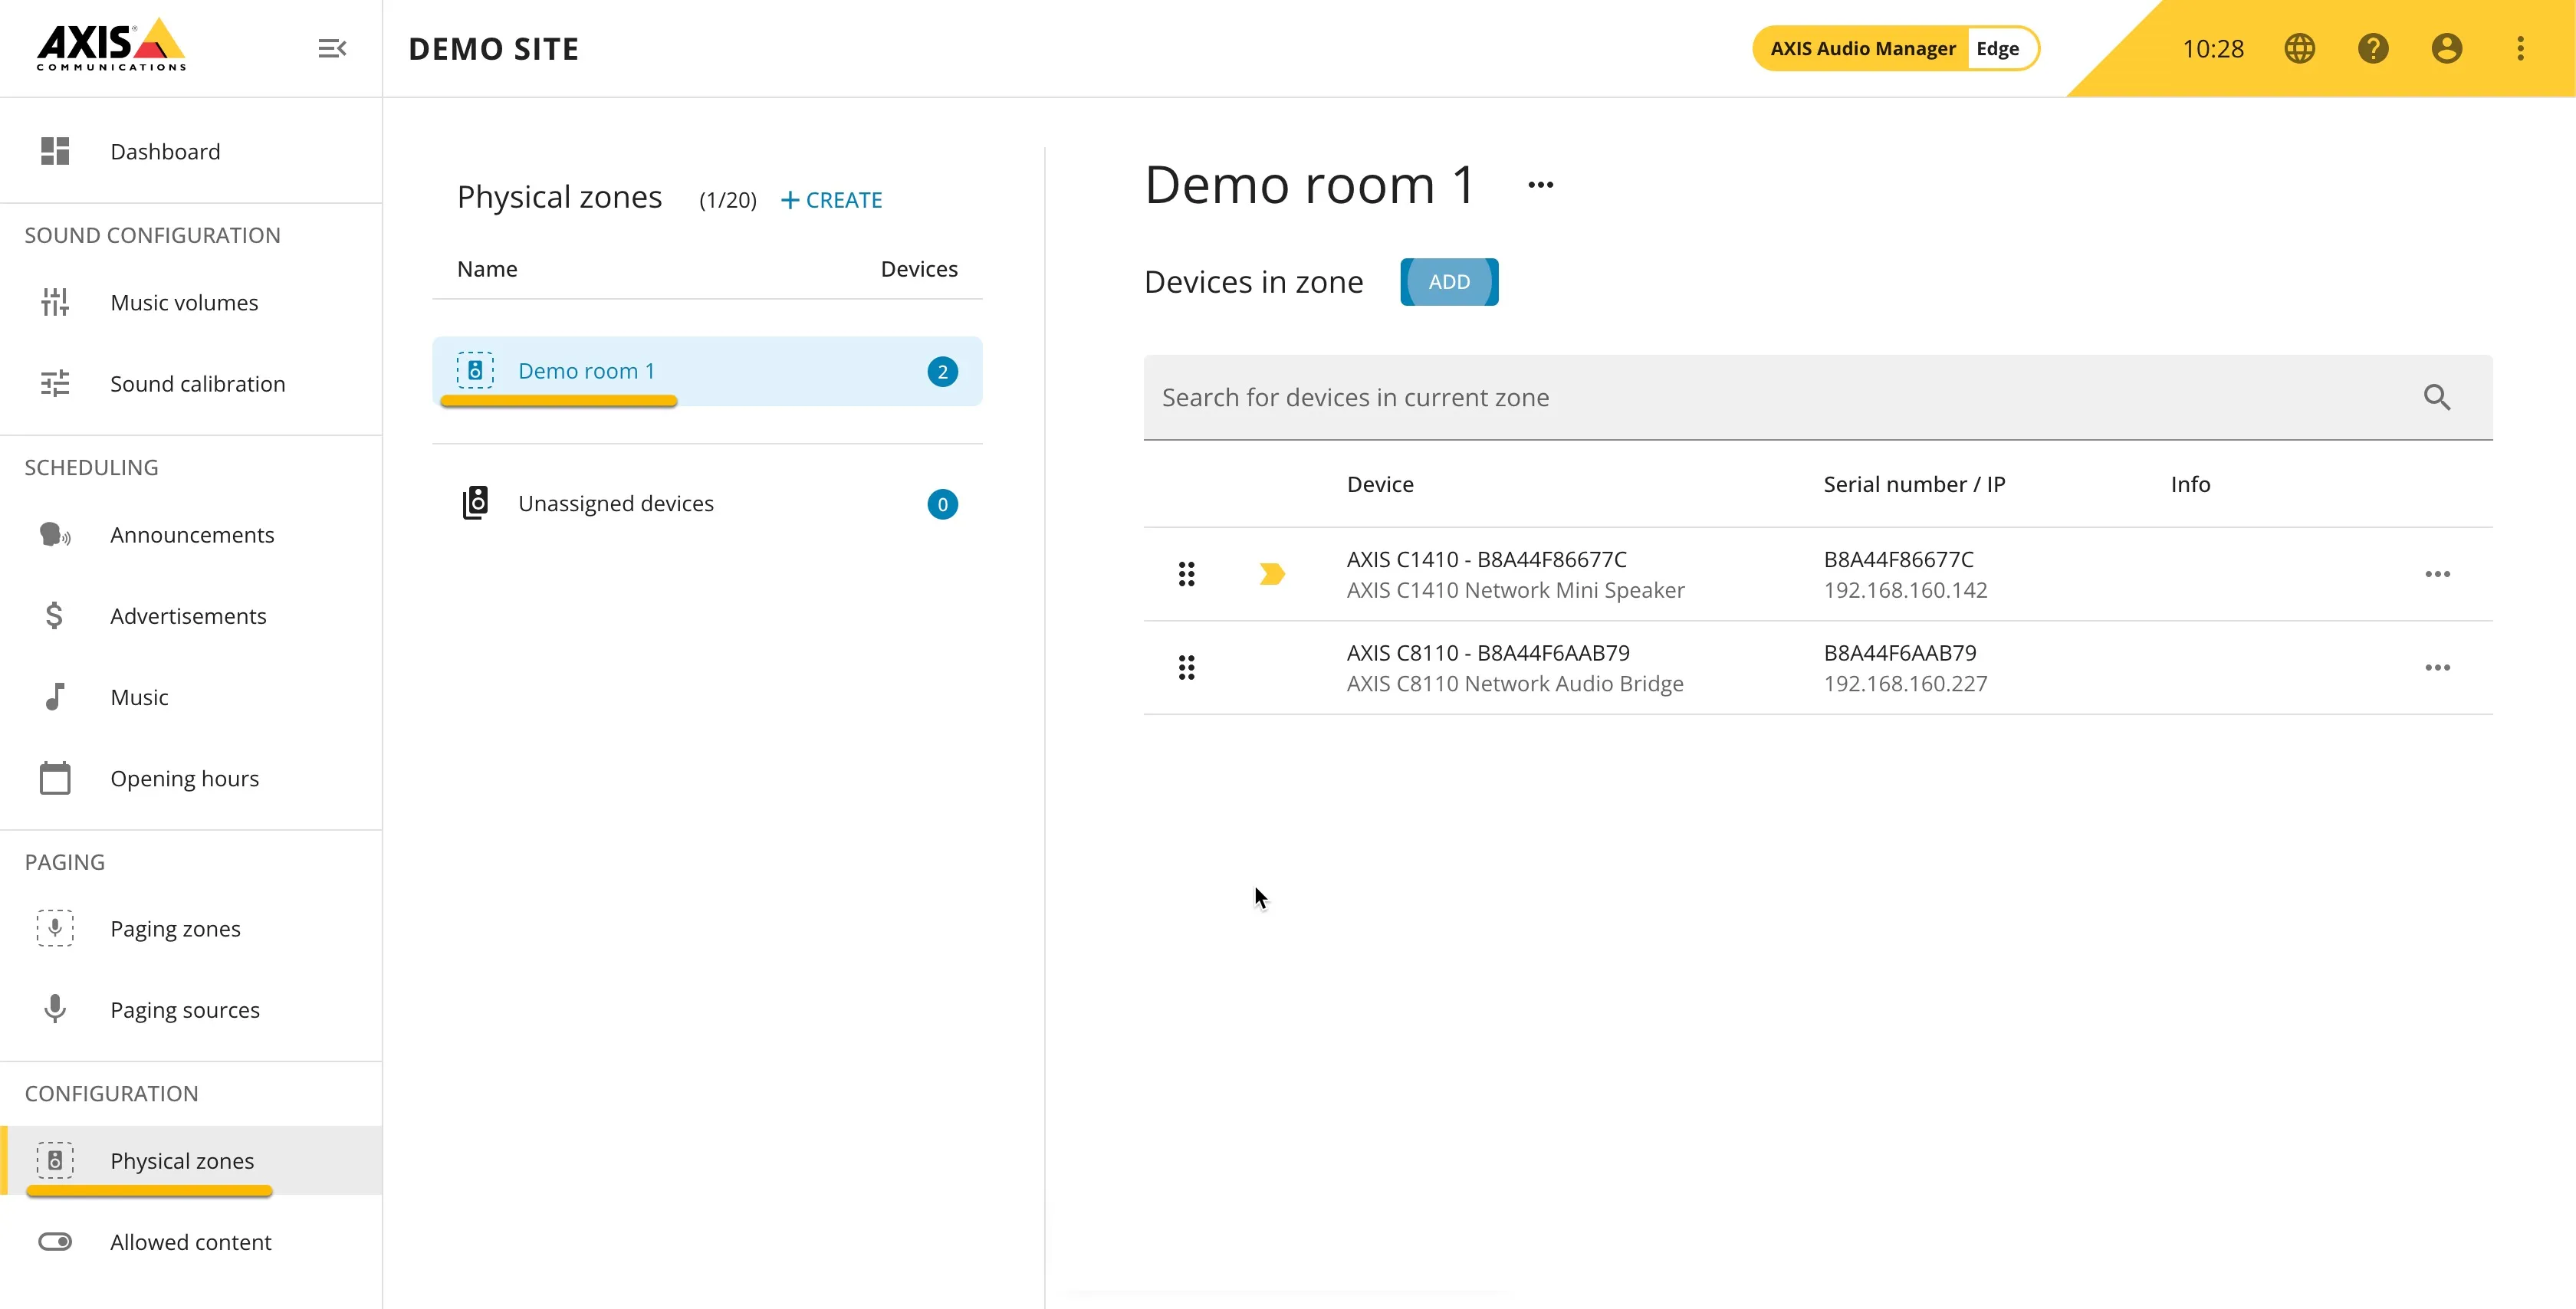Open Sound calibration page
The width and height of the screenshot is (2576, 1309).
click(x=191, y=384)
